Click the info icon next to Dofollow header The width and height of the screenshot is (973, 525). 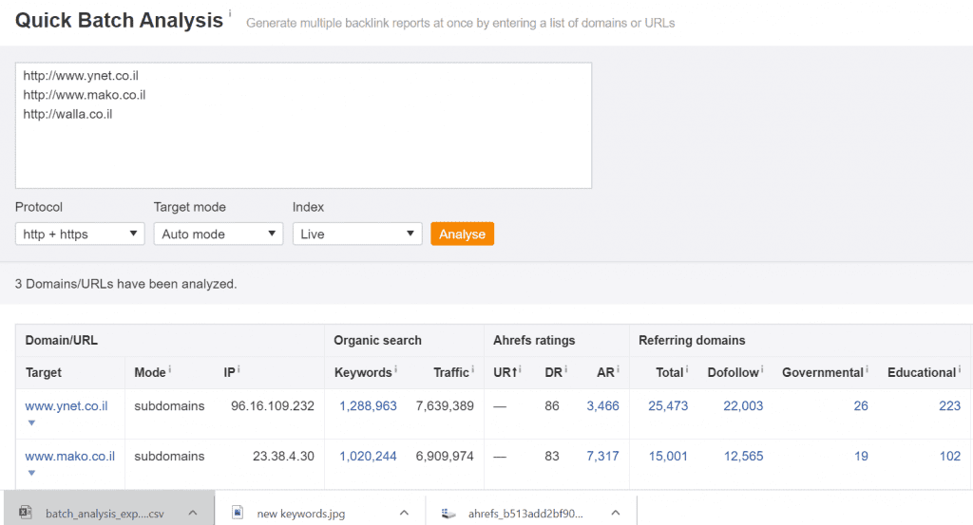(762, 368)
